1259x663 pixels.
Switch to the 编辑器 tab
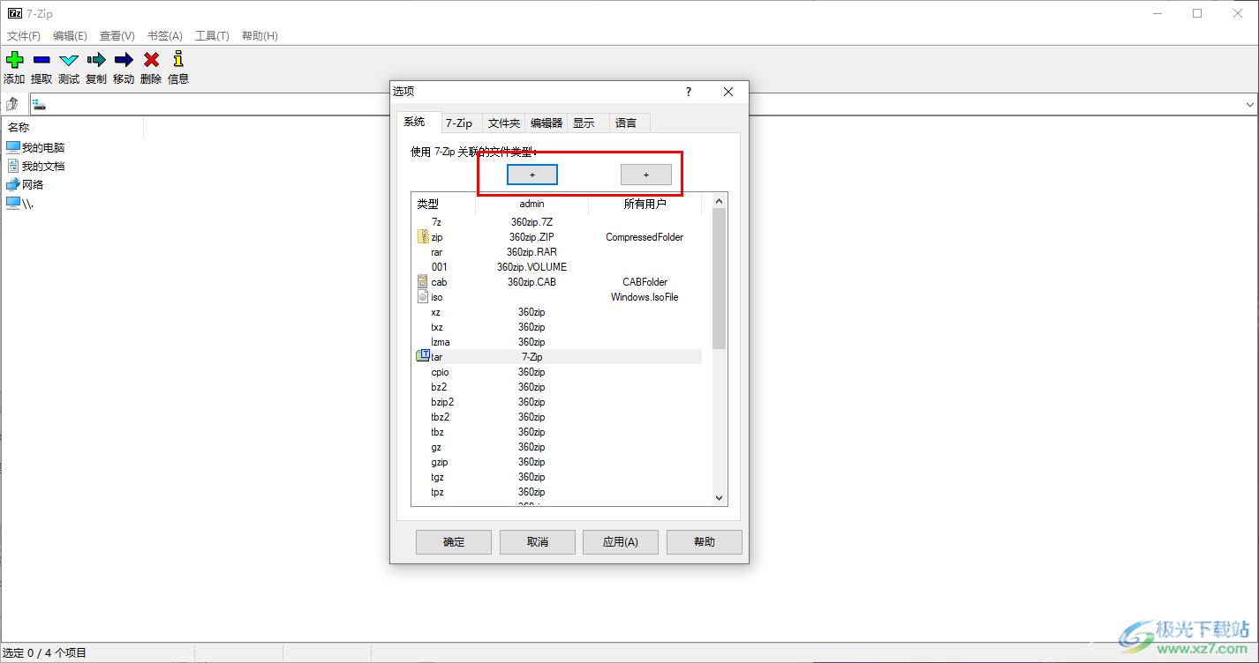click(x=547, y=123)
